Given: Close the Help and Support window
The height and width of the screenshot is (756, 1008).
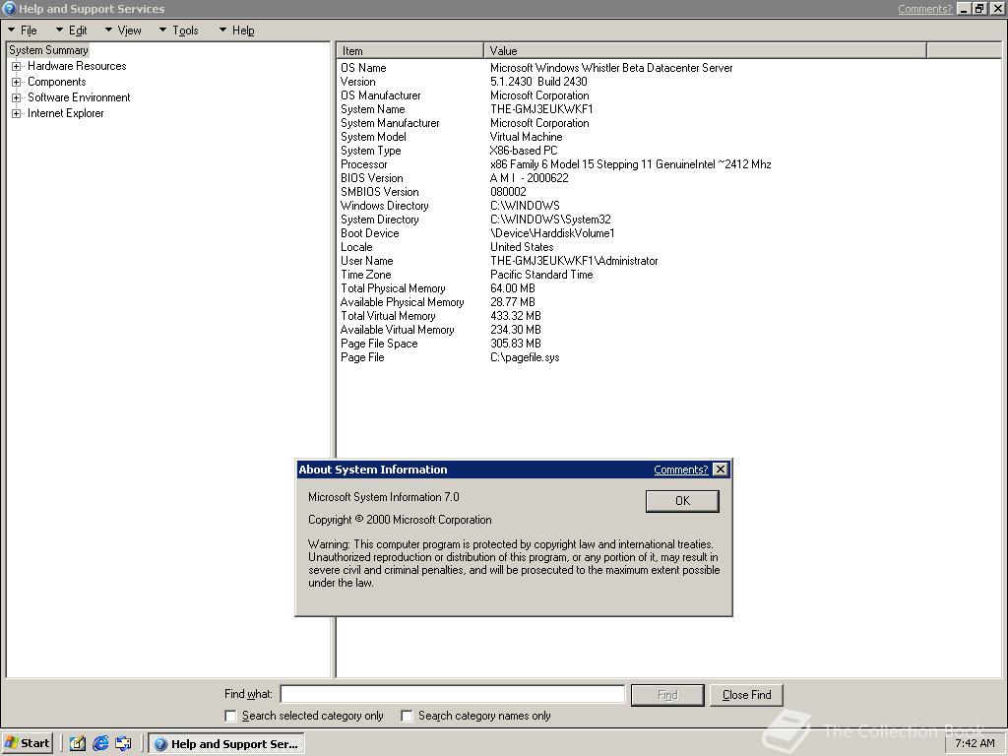Looking at the screenshot, I should click(997, 9).
